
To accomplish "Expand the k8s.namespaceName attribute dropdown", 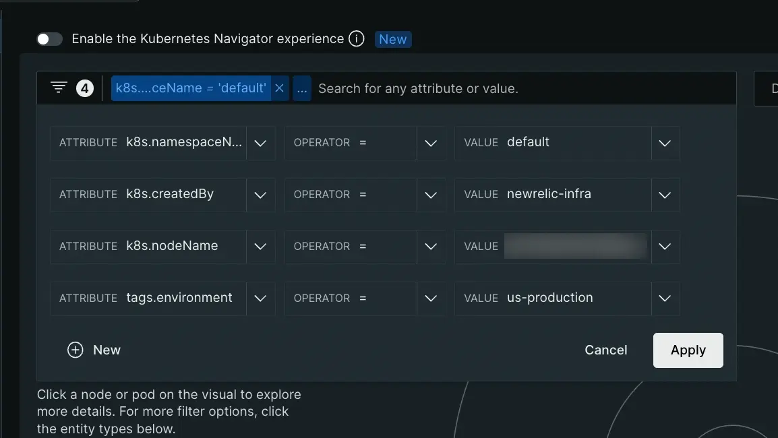I will [260, 143].
